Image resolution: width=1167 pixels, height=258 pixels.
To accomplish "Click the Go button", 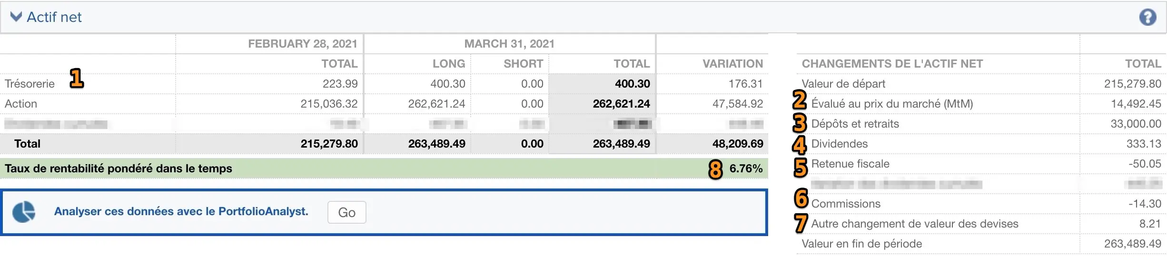I will click(x=346, y=212).
